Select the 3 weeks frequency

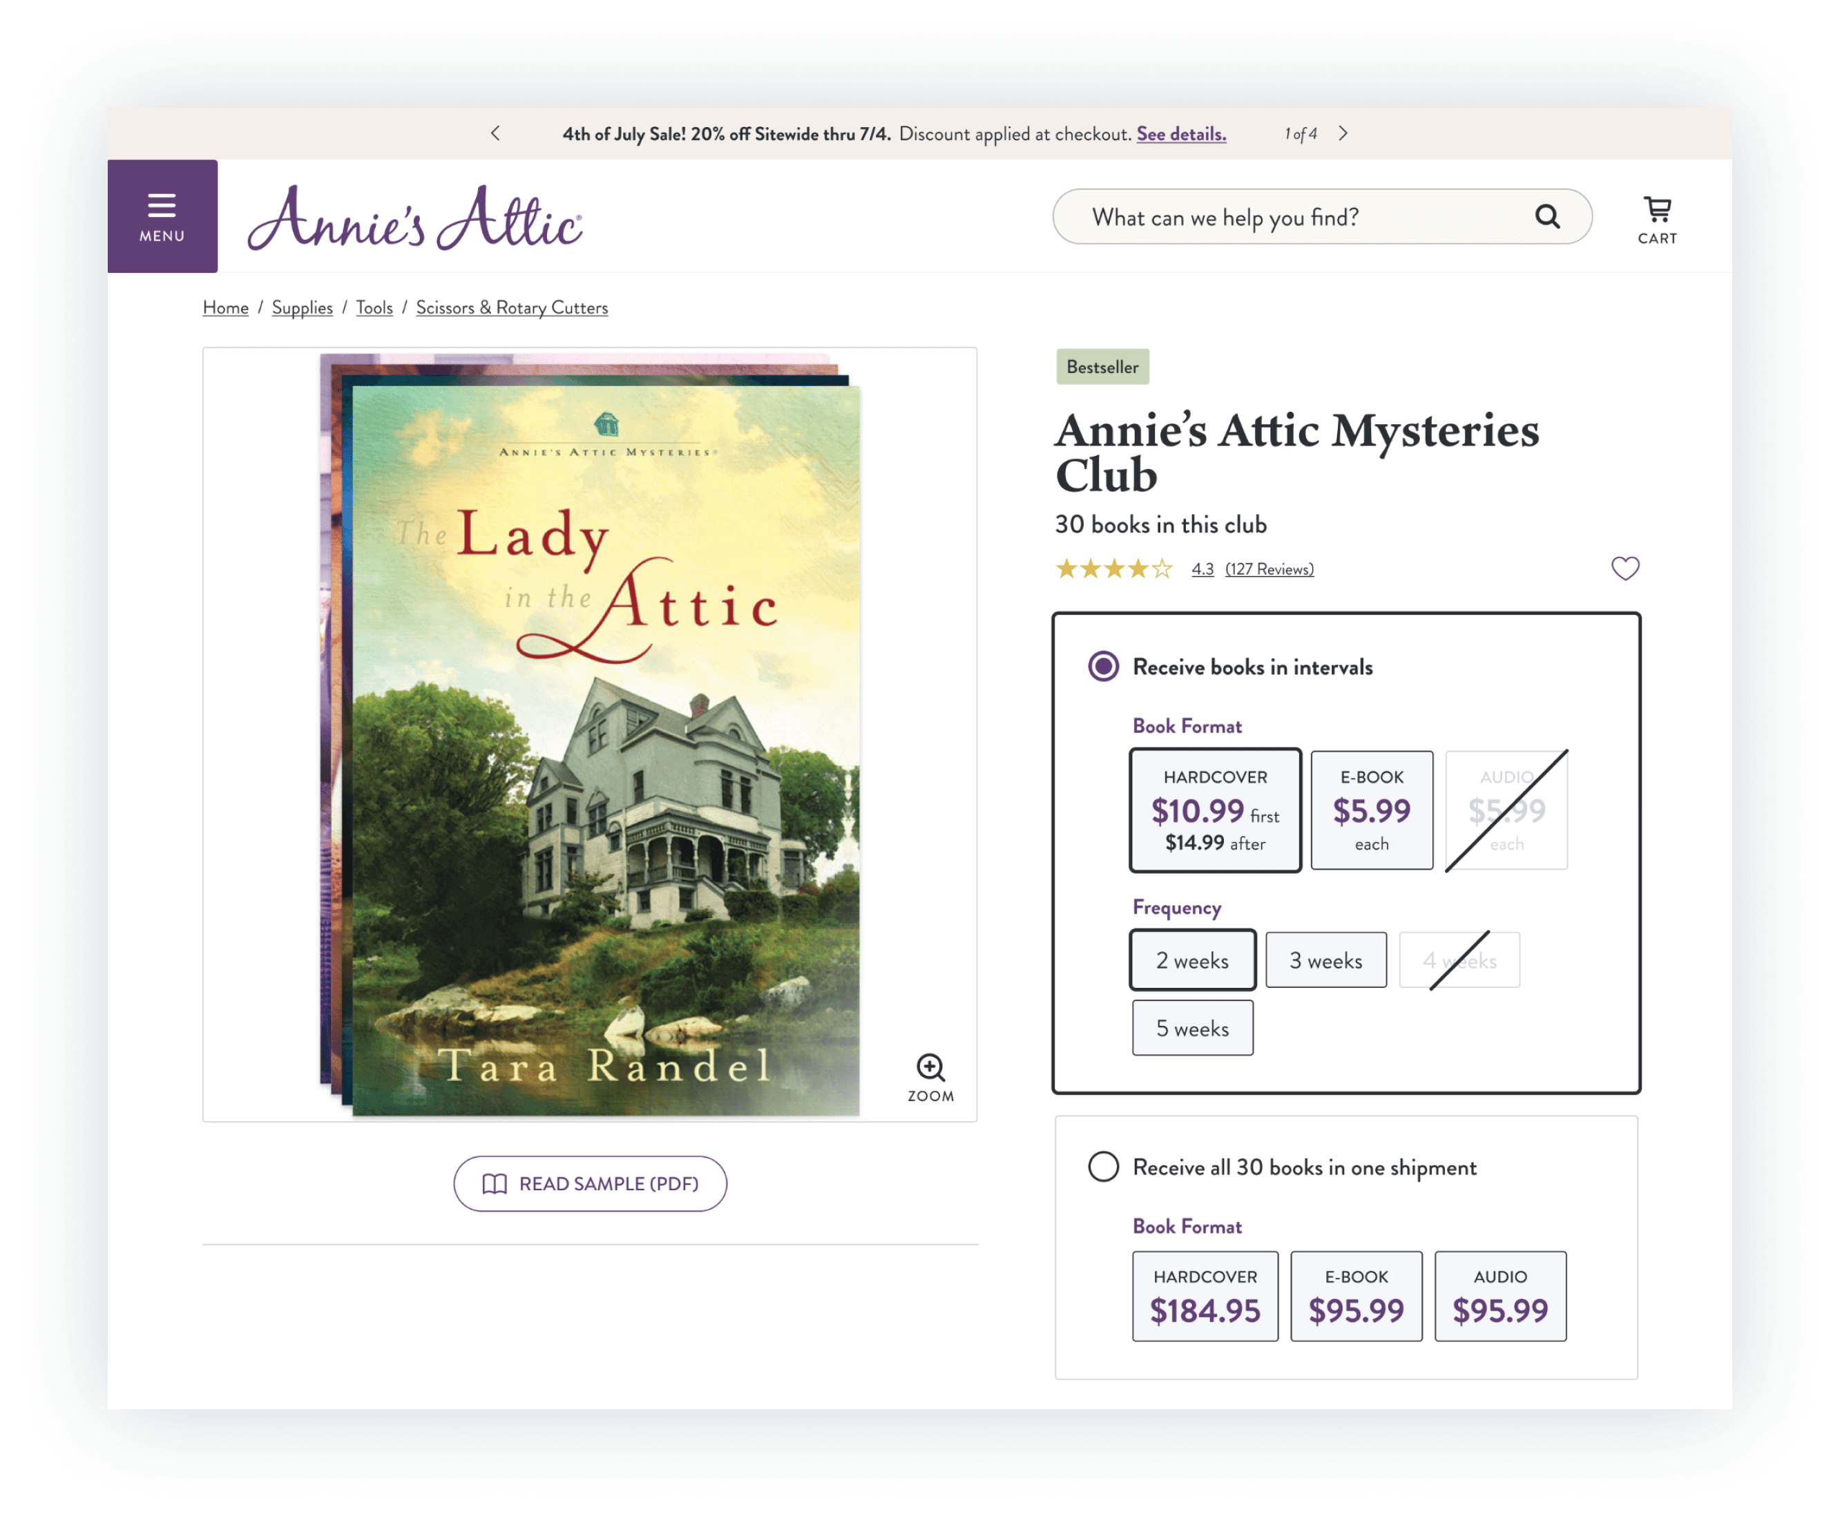[x=1325, y=960]
